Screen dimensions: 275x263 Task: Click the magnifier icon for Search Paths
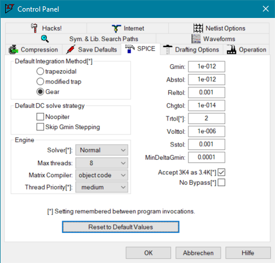44,39
